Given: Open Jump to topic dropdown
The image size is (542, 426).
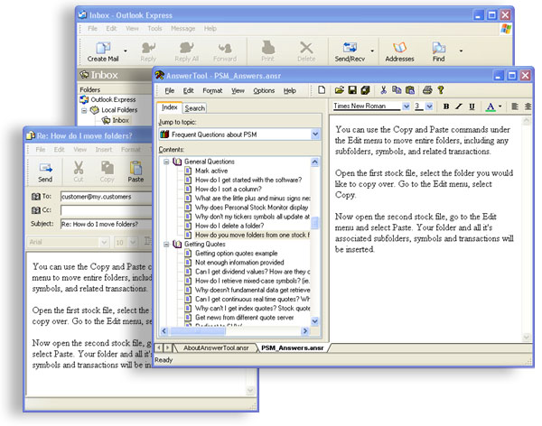Looking at the screenshot, I should [x=315, y=134].
